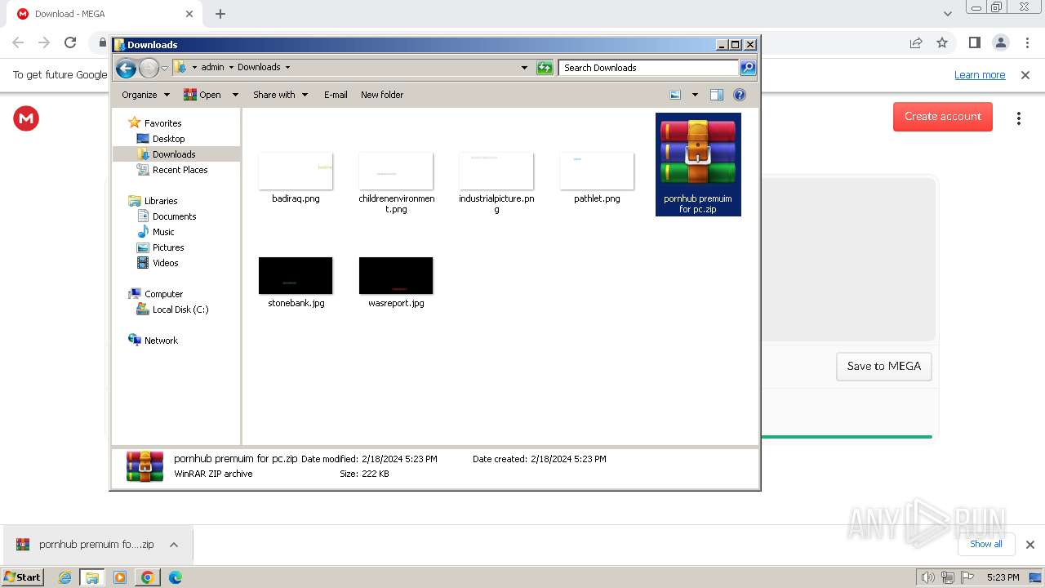Expand the arrow after Downloads breadcrumb
Image resolution: width=1045 pixels, height=588 pixels.
[287, 67]
